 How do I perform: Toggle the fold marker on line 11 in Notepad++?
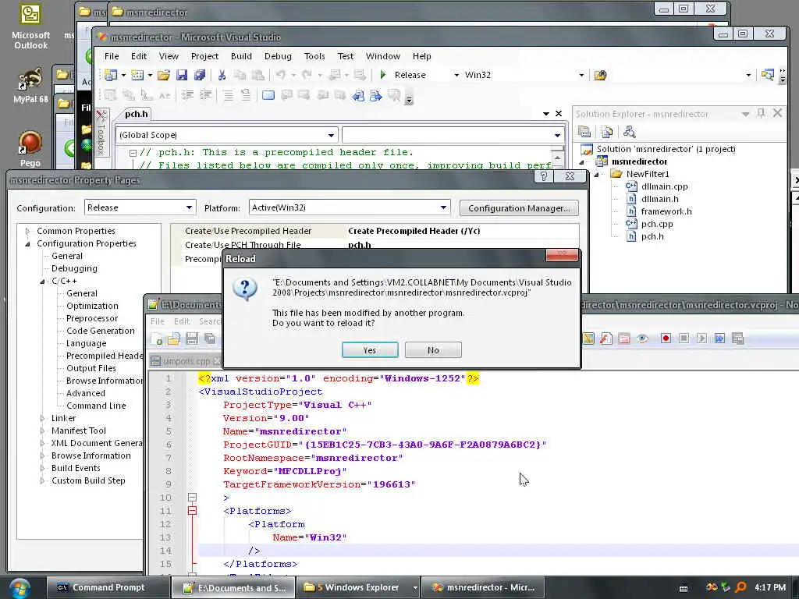pyautogui.click(x=192, y=510)
